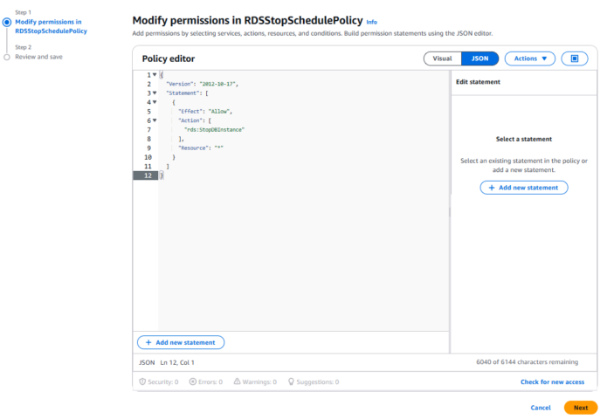Click Add new statement in Edit statement panel

point(524,188)
